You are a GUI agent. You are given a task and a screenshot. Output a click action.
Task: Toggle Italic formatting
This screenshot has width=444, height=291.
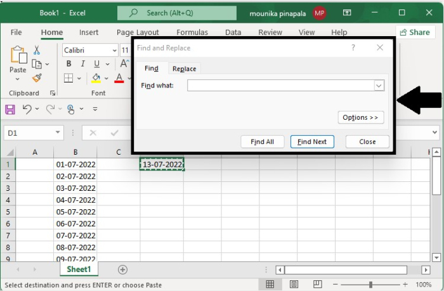point(82,63)
